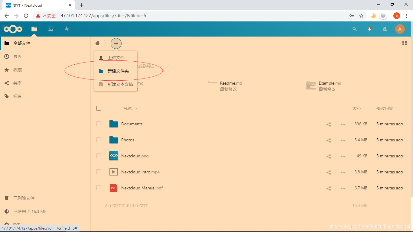Click the Nextcloud.png thumbnail

(114, 156)
